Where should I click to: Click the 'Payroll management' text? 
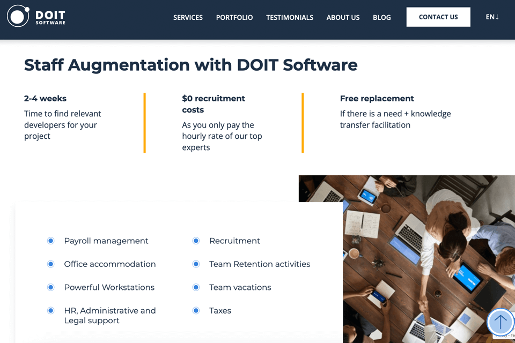coord(106,241)
